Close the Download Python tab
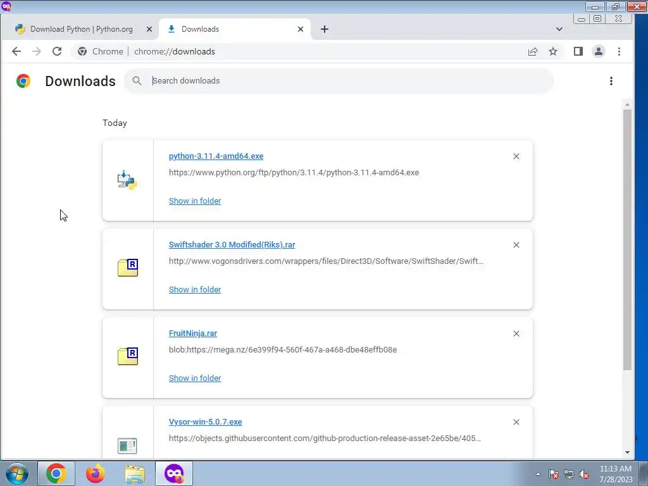This screenshot has width=648, height=486. 149,29
